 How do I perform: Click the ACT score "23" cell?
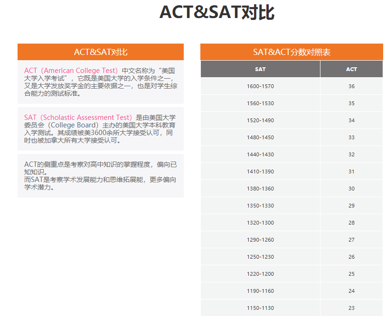click(x=351, y=308)
